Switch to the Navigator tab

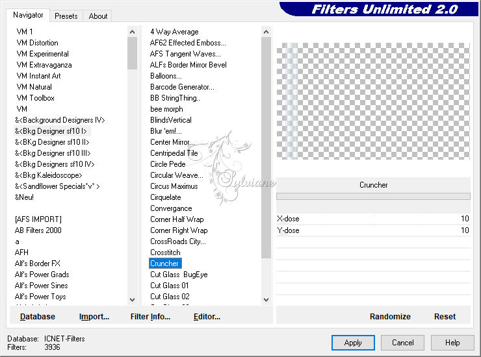tap(28, 15)
